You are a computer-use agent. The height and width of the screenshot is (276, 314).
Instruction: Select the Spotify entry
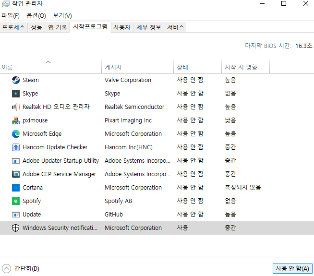point(32,201)
